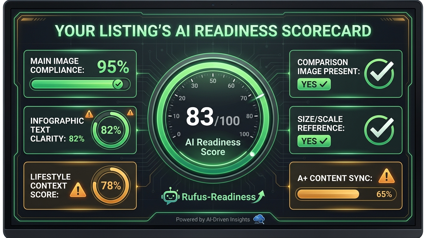Click the Main Image Compliance progress bar
Image resolution: width=426 pixels, height=238 pixels.
[x=80, y=84]
